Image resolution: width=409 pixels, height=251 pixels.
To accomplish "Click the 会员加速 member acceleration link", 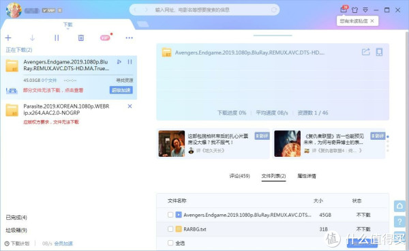I will (63, 243).
